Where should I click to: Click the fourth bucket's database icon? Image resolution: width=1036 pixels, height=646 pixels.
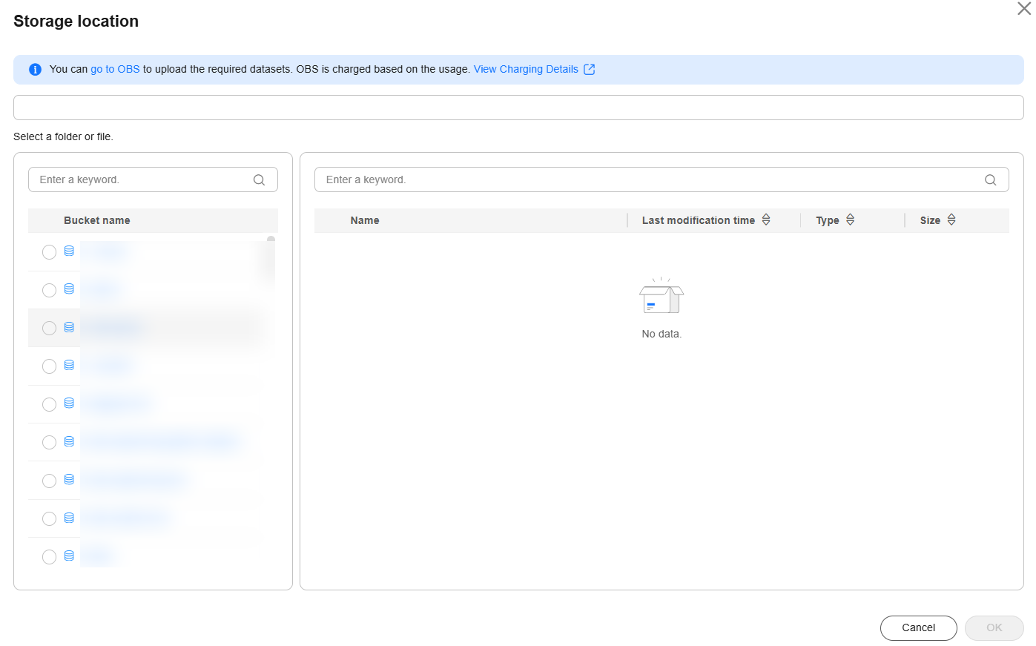69,366
